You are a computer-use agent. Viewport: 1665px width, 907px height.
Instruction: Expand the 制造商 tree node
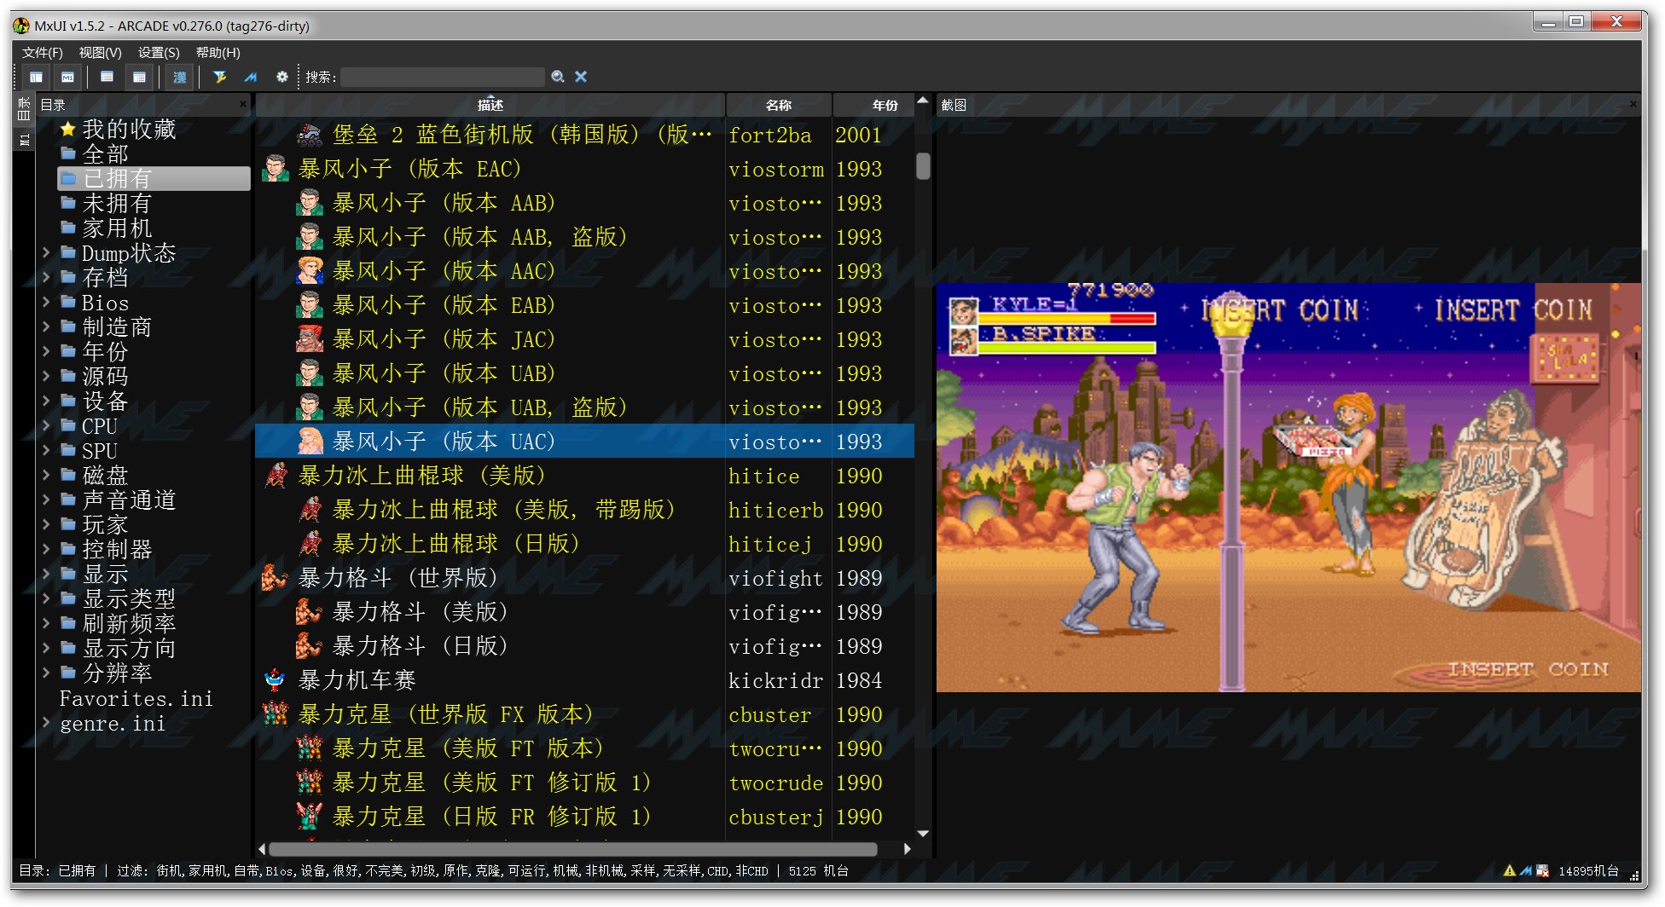coord(46,327)
